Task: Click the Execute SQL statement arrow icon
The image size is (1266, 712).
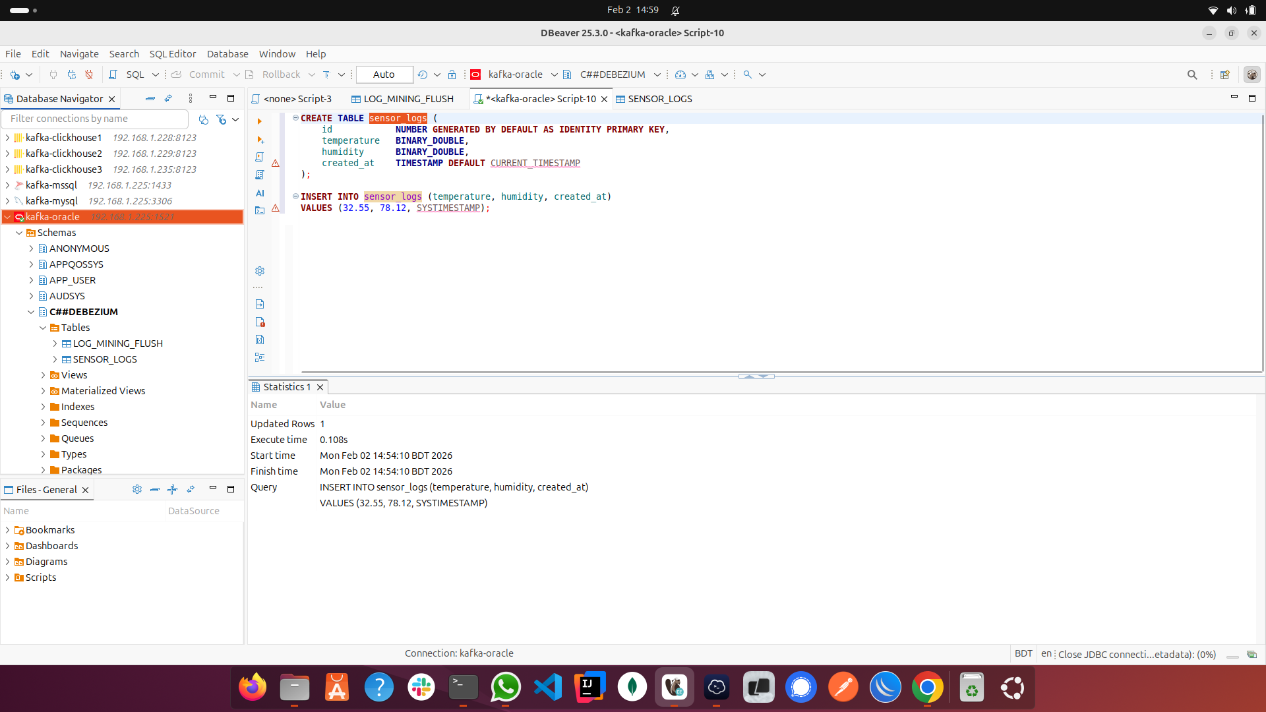Action: (260, 121)
